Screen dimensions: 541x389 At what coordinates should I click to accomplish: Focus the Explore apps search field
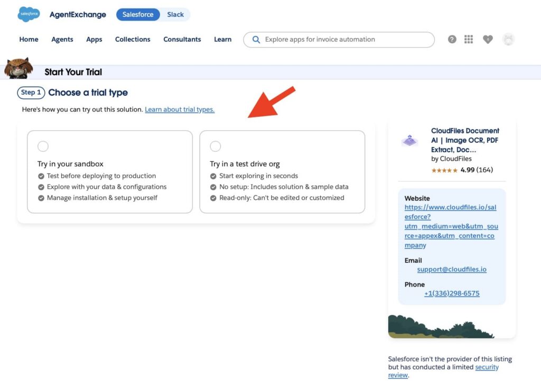[339, 40]
